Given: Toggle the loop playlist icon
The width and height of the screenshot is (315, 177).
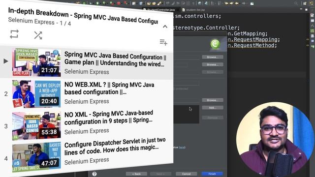Looking at the screenshot, I should pos(14,34).
